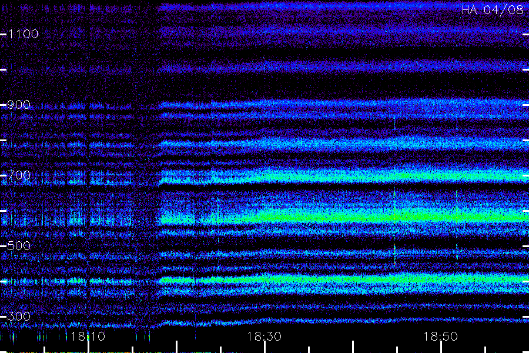Click the 700 frequency axis label
The height and width of the screenshot is (353, 529).
click(x=19, y=175)
